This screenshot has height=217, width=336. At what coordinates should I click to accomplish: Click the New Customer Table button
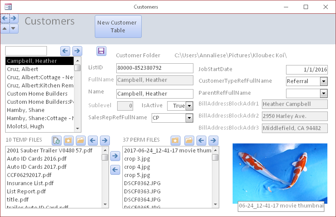tap(118, 26)
